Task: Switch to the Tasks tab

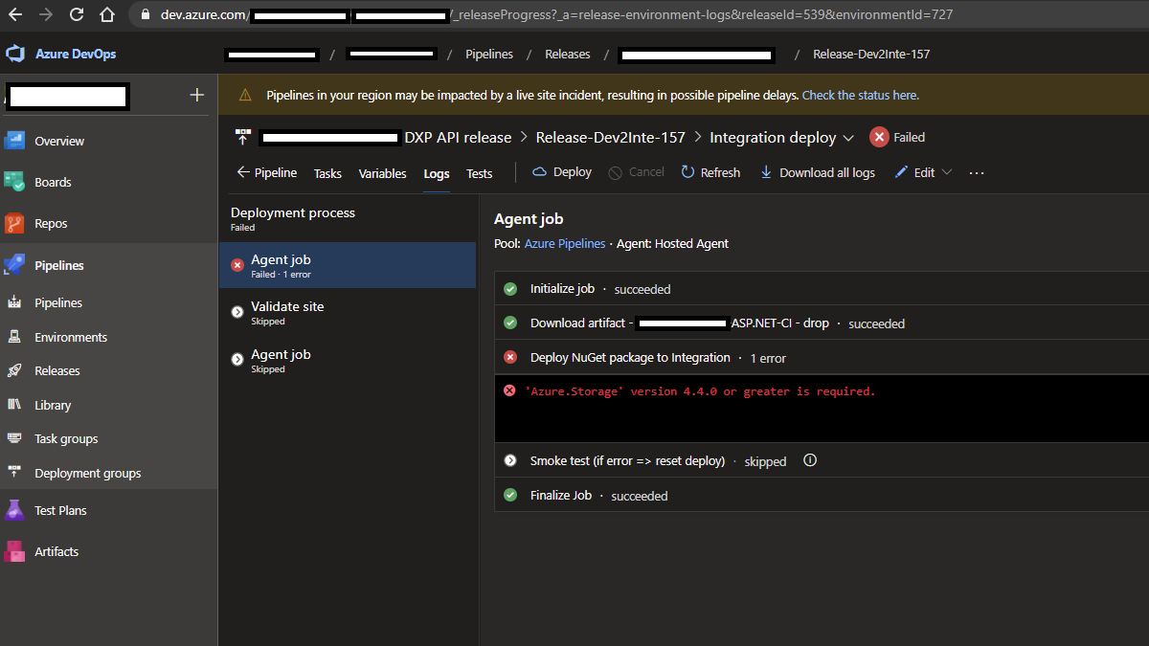Action: tap(327, 173)
